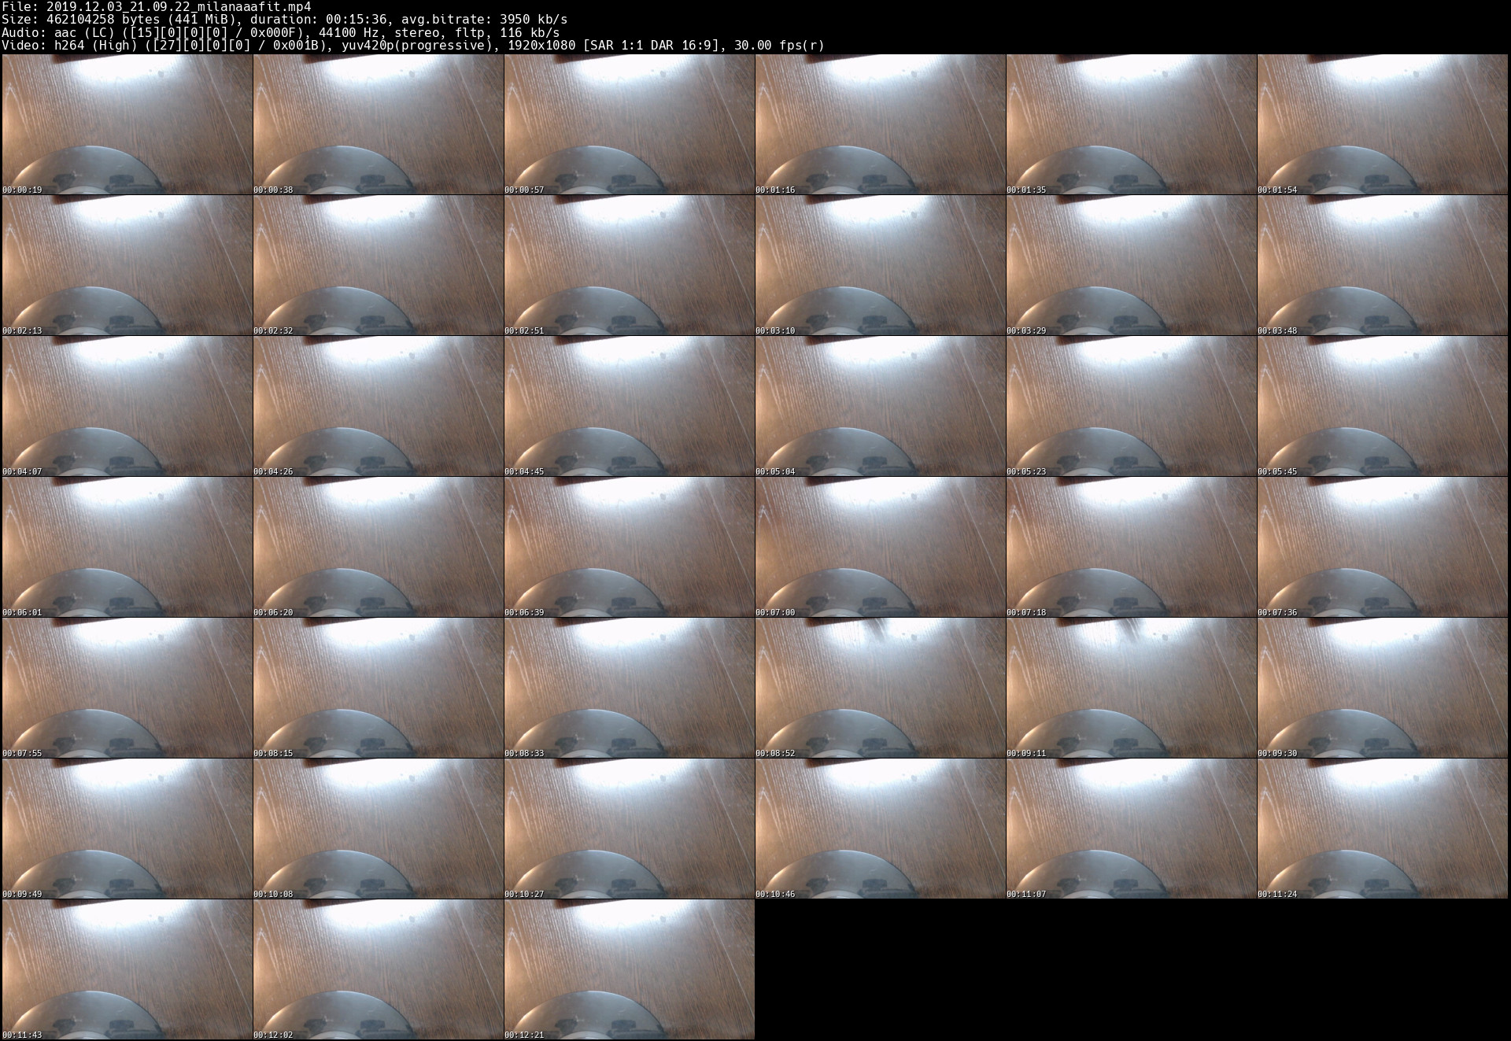Select the thumbnail timestamped 00:00:38
1511x1041 pixels.
tap(378, 124)
